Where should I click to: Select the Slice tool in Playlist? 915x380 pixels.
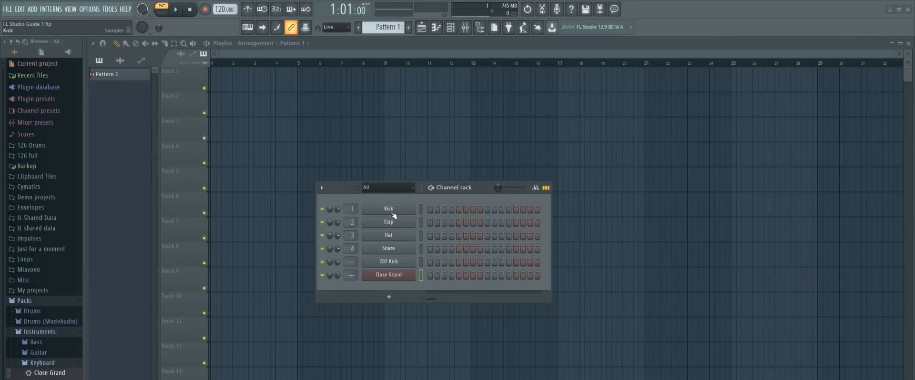tap(164, 43)
